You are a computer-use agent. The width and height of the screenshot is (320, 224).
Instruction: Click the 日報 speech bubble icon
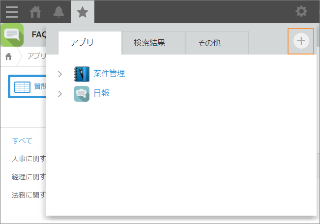(82, 94)
